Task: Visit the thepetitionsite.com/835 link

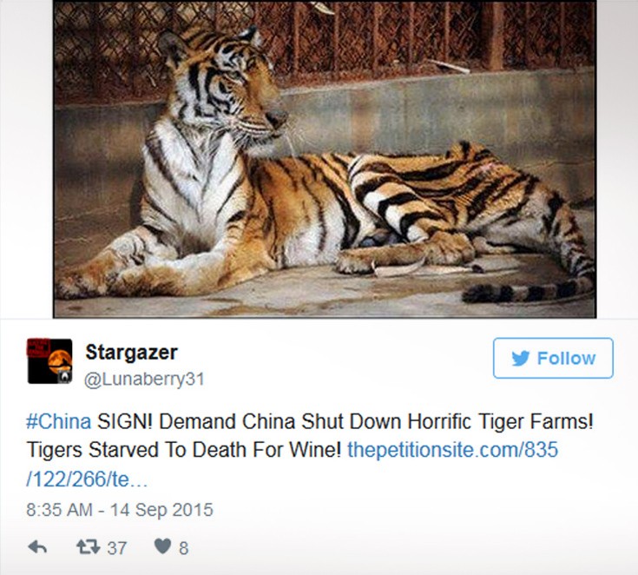Action: tap(452, 450)
